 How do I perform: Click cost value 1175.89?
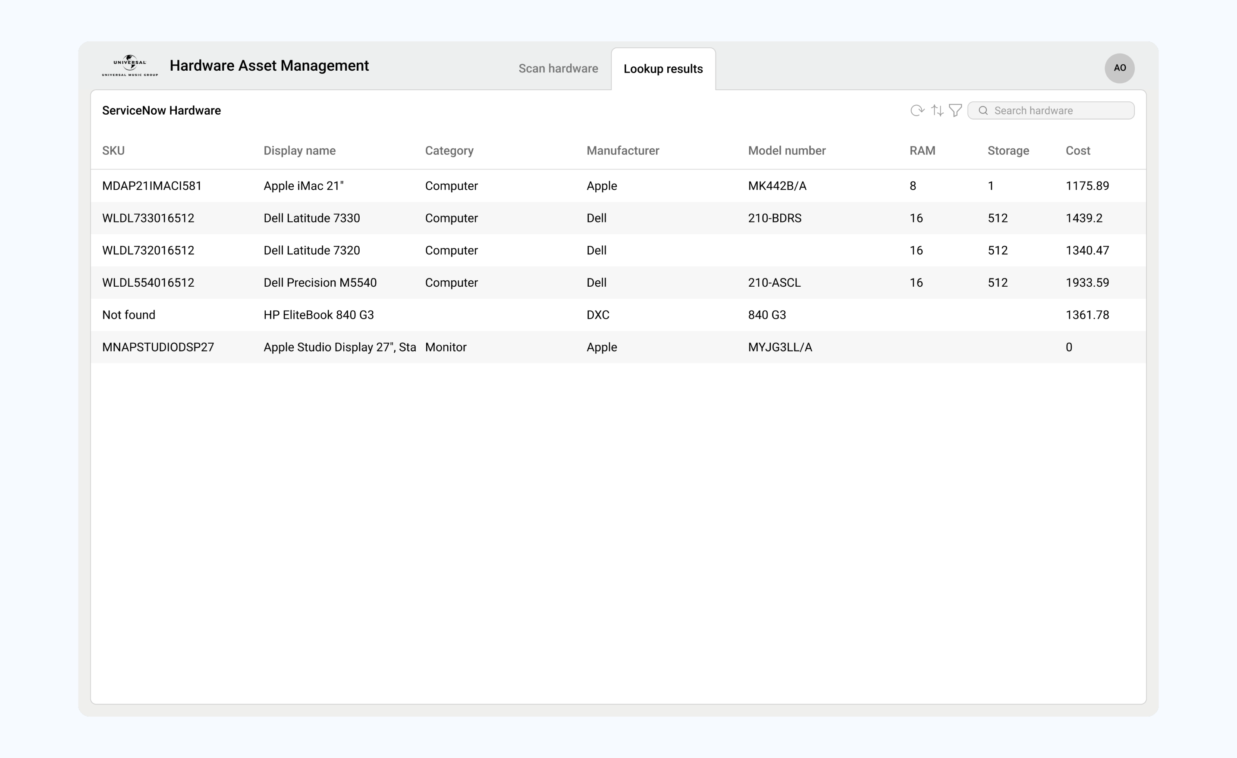[x=1087, y=186]
